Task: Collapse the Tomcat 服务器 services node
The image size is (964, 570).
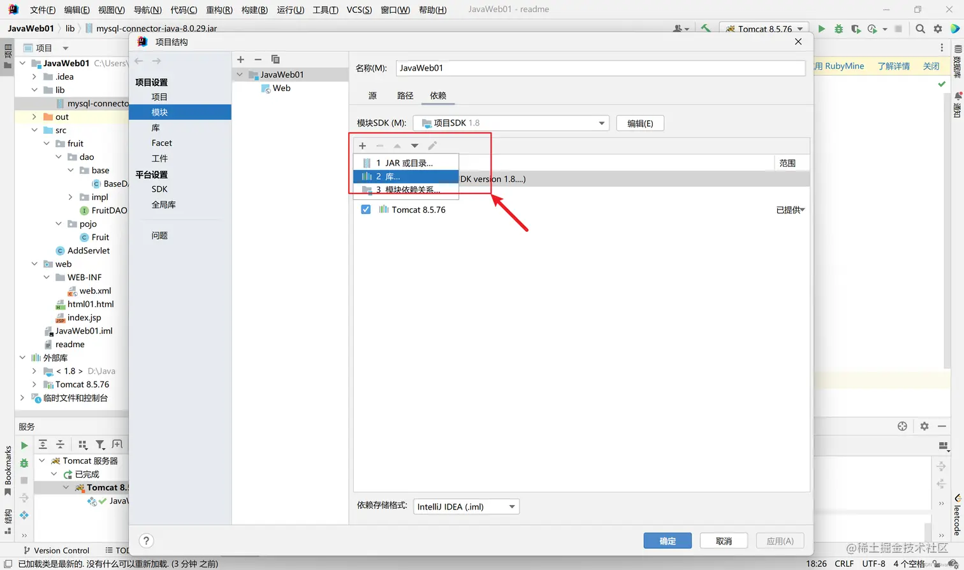Action: click(42, 460)
